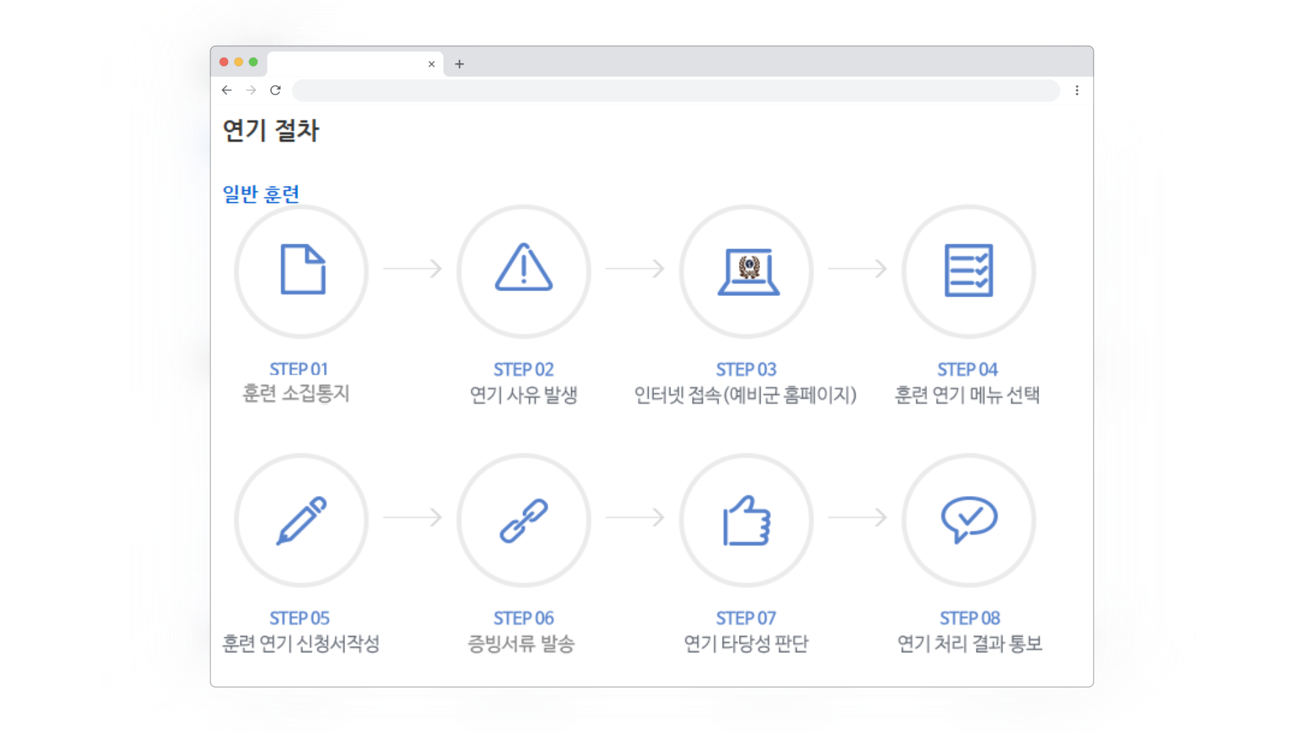
Task: Click the 연기 절차 page title
Action: 270,130
